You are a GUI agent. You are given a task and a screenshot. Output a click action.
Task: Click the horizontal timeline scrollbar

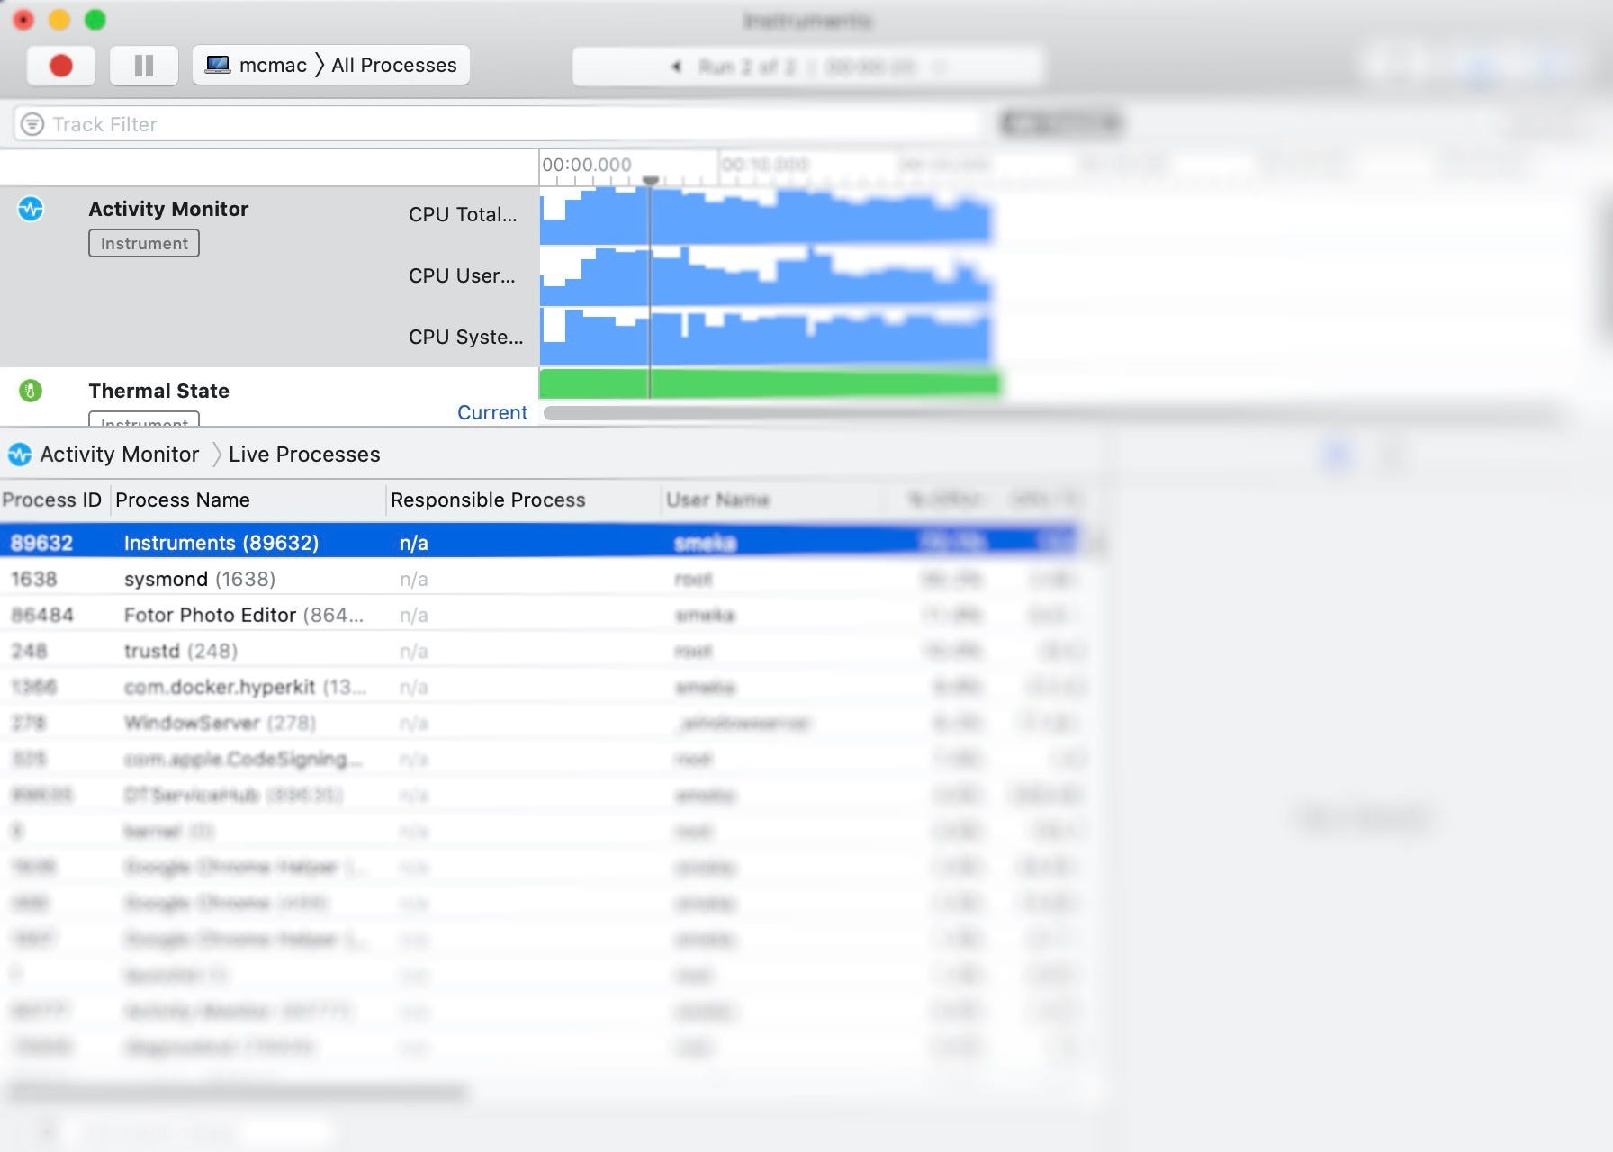pyautogui.click(x=1053, y=413)
